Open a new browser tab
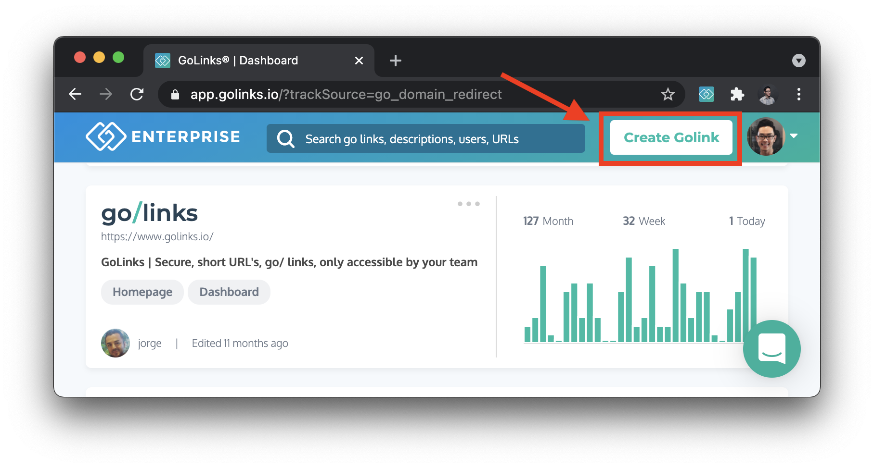 tap(395, 61)
